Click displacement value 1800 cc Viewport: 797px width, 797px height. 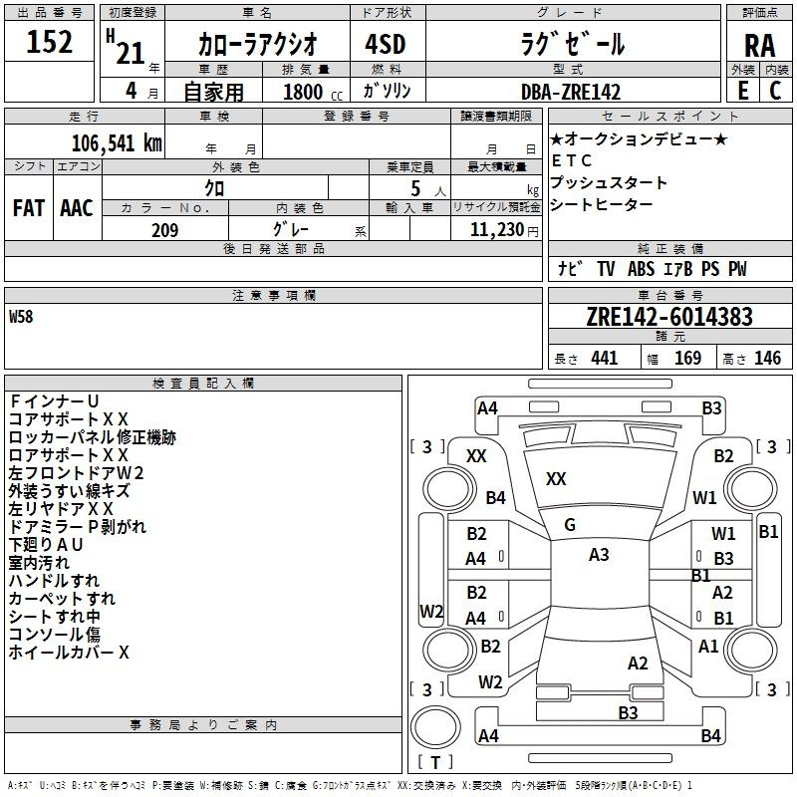coord(313,92)
